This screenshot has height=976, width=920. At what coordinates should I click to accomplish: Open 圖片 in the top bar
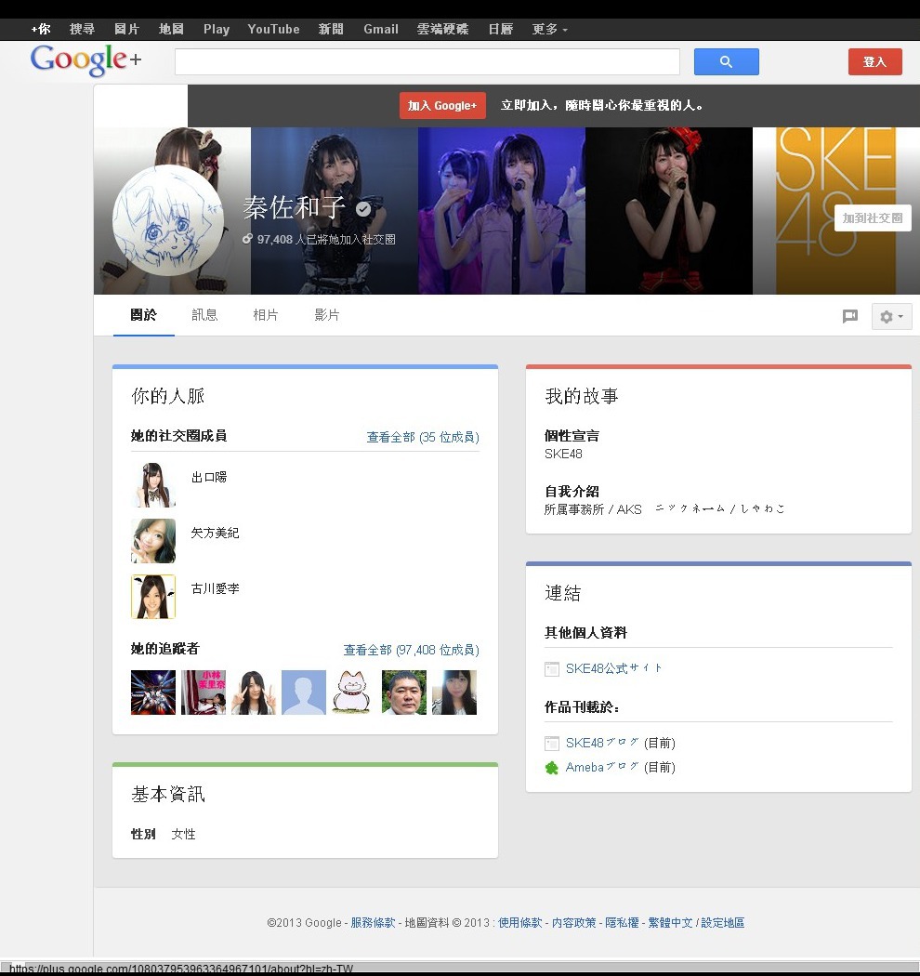point(127,29)
